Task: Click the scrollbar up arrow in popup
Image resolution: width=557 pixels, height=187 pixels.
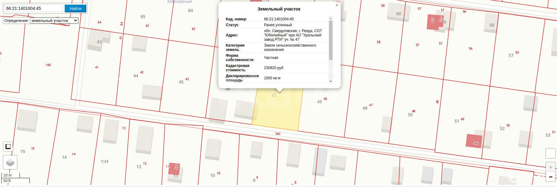Action: [331, 19]
